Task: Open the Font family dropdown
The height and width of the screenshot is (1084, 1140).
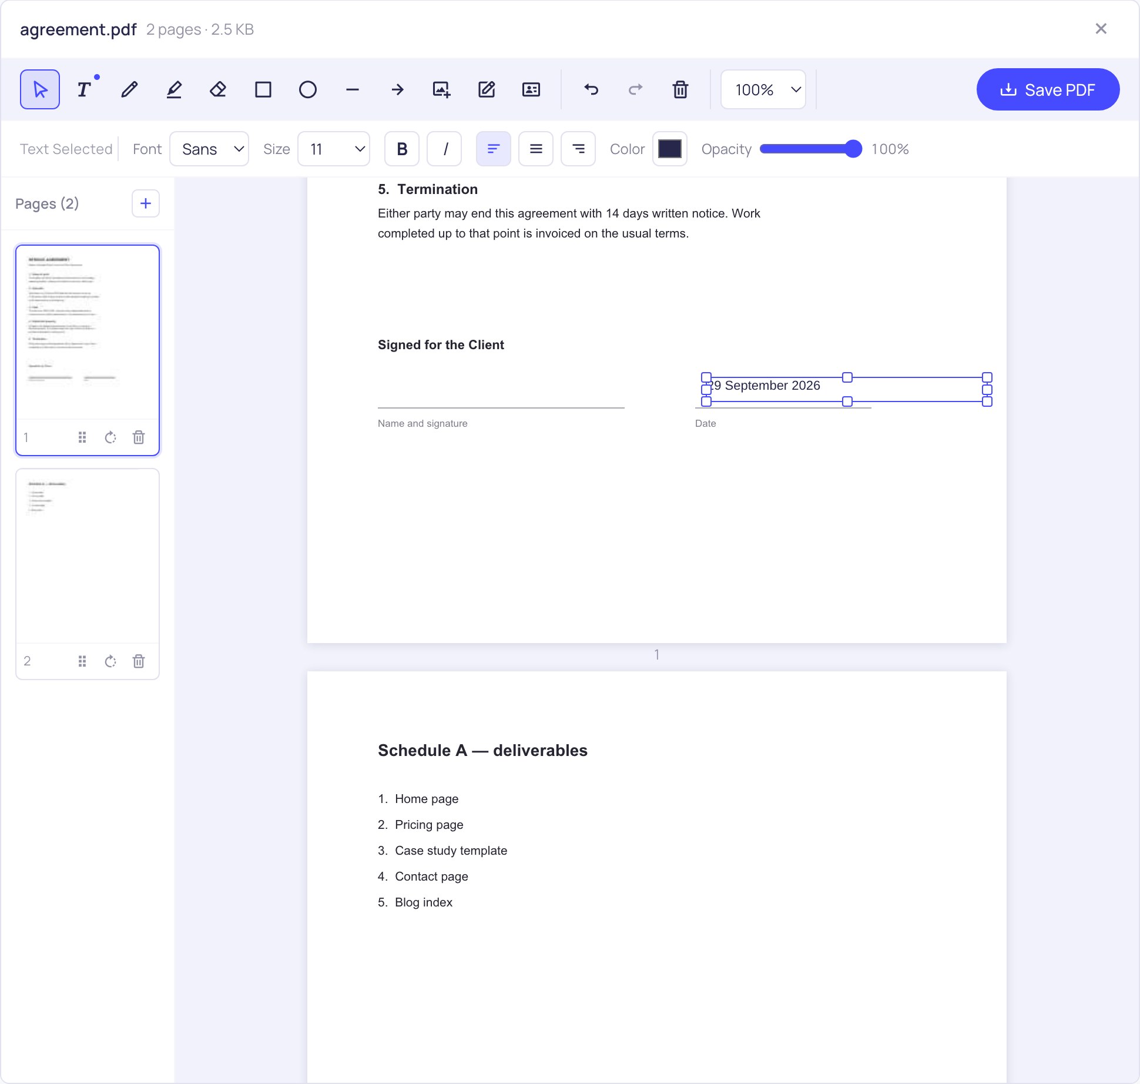Action: point(209,149)
